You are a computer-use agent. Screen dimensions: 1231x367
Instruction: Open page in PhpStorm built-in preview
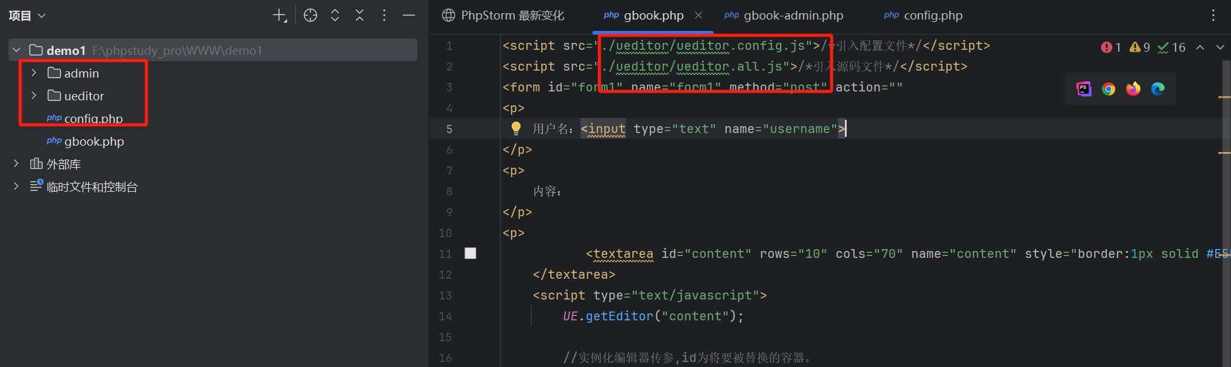coord(1084,89)
